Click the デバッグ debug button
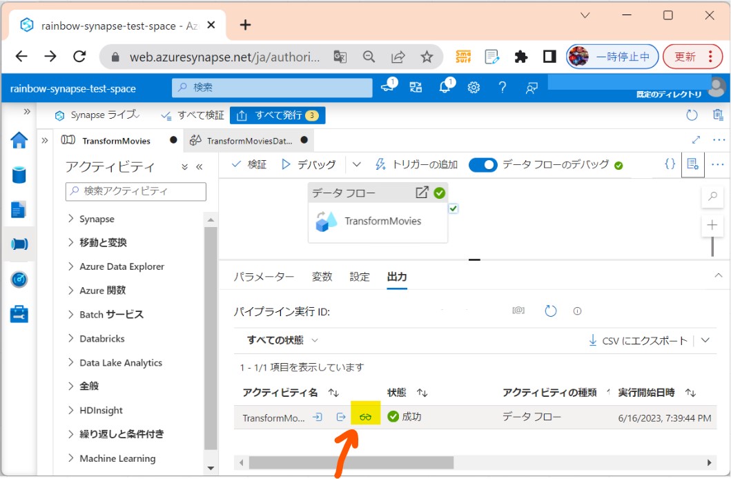The height and width of the screenshot is (479, 731). click(308, 164)
